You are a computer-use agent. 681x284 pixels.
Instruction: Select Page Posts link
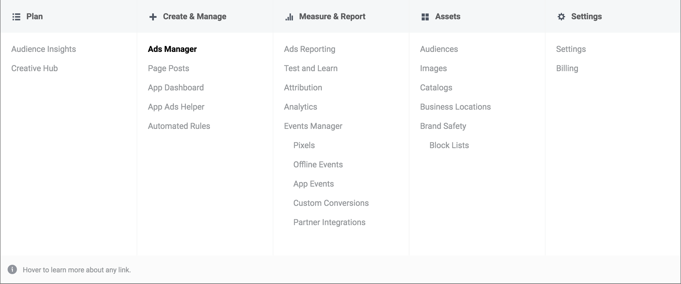point(168,68)
